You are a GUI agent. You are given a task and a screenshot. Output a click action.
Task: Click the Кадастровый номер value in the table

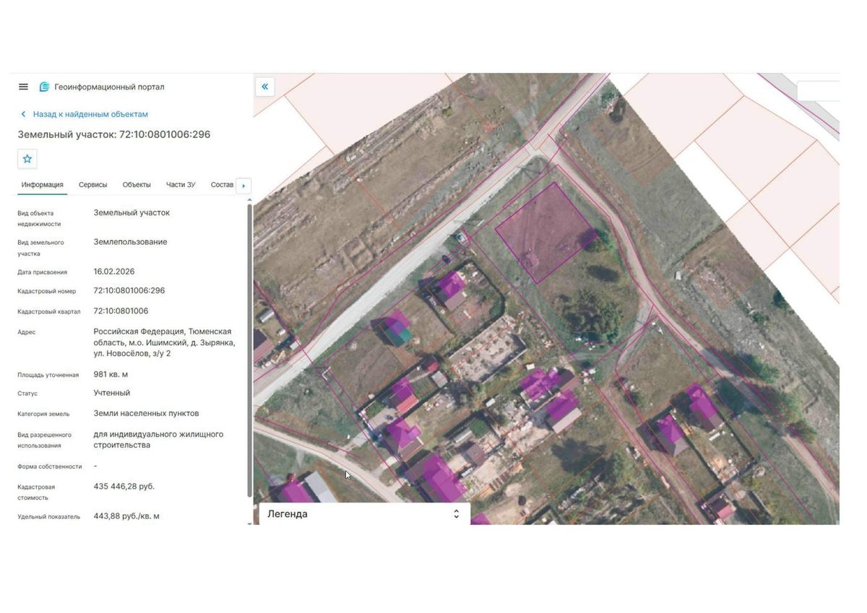[129, 290]
